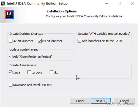This screenshot has height=107, width=138.
Task: Close the setup window
Action: point(132,4)
